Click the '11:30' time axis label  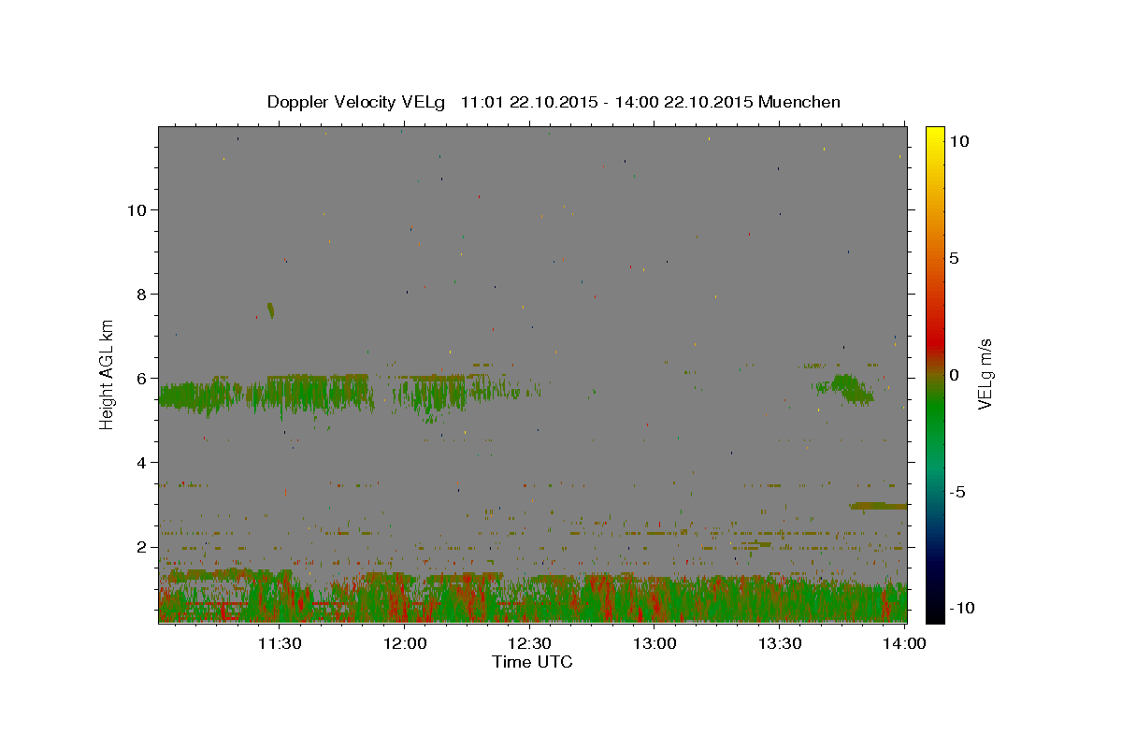[279, 643]
